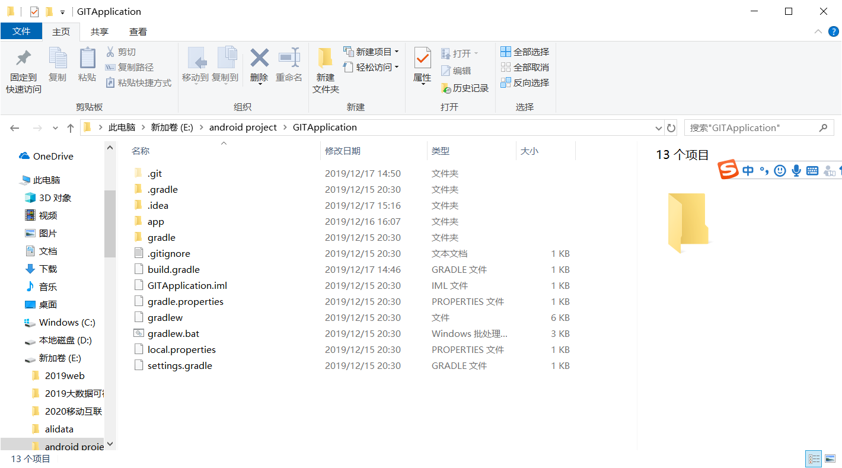Click the navigation pane vertical scrollbar

pyautogui.click(x=110, y=224)
